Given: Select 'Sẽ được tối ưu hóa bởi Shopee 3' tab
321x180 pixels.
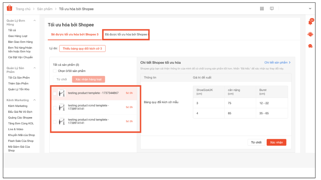Looking at the screenshot, I should (74, 34).
